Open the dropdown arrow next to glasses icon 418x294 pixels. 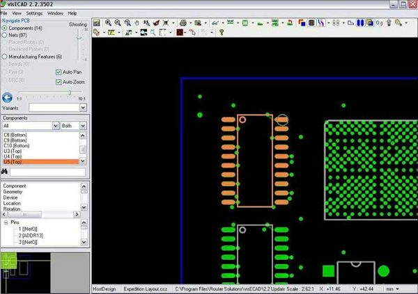tap(223, 23)
